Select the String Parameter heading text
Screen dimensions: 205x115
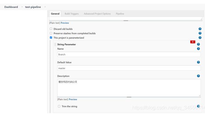point(66,44)
